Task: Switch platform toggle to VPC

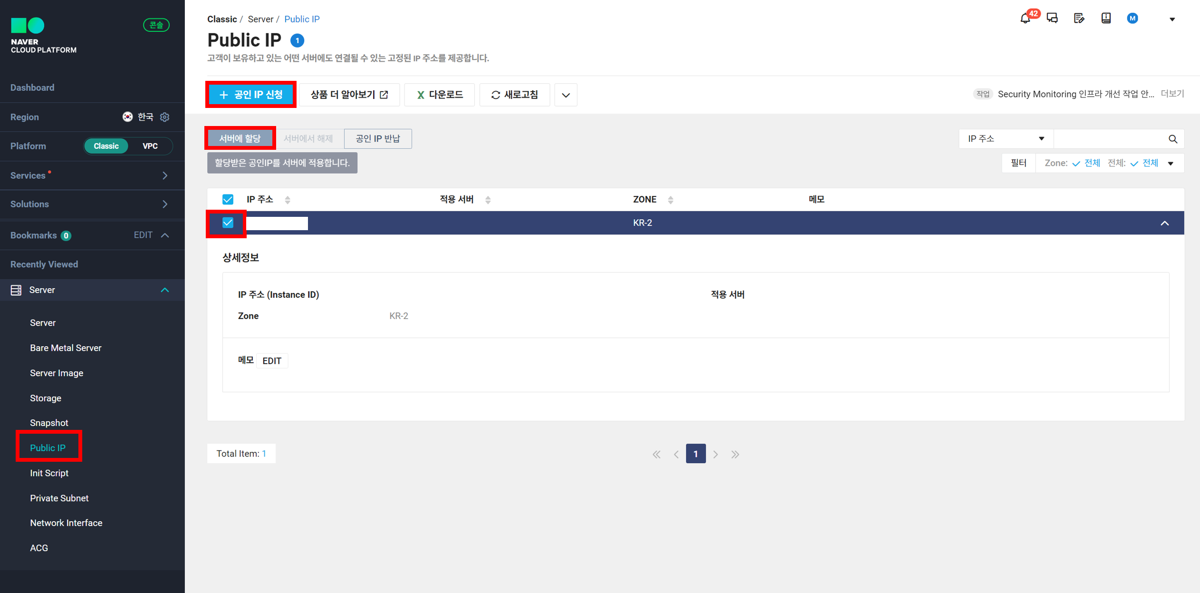Action: (150, 146)
